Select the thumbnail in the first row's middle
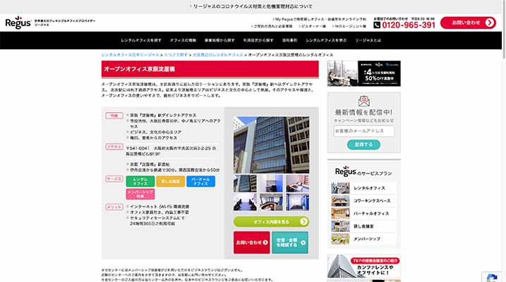This screenshot has height=282, width=506. [x=271, y=183]
